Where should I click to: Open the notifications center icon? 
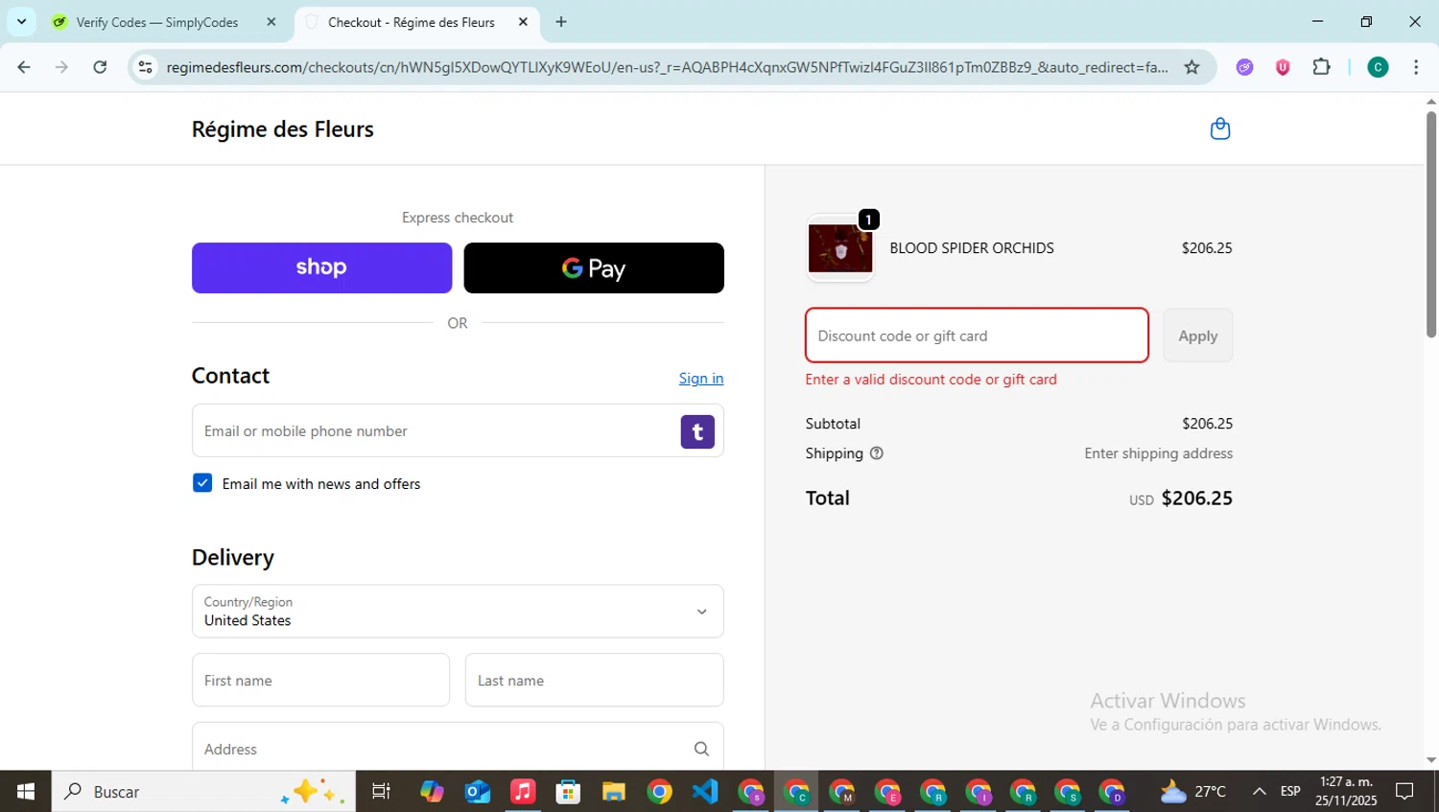pos(1404,792)
